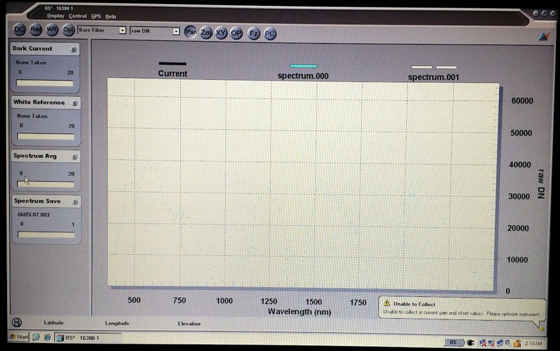Click the Spectrum Avg progress bar

point(46,184)
